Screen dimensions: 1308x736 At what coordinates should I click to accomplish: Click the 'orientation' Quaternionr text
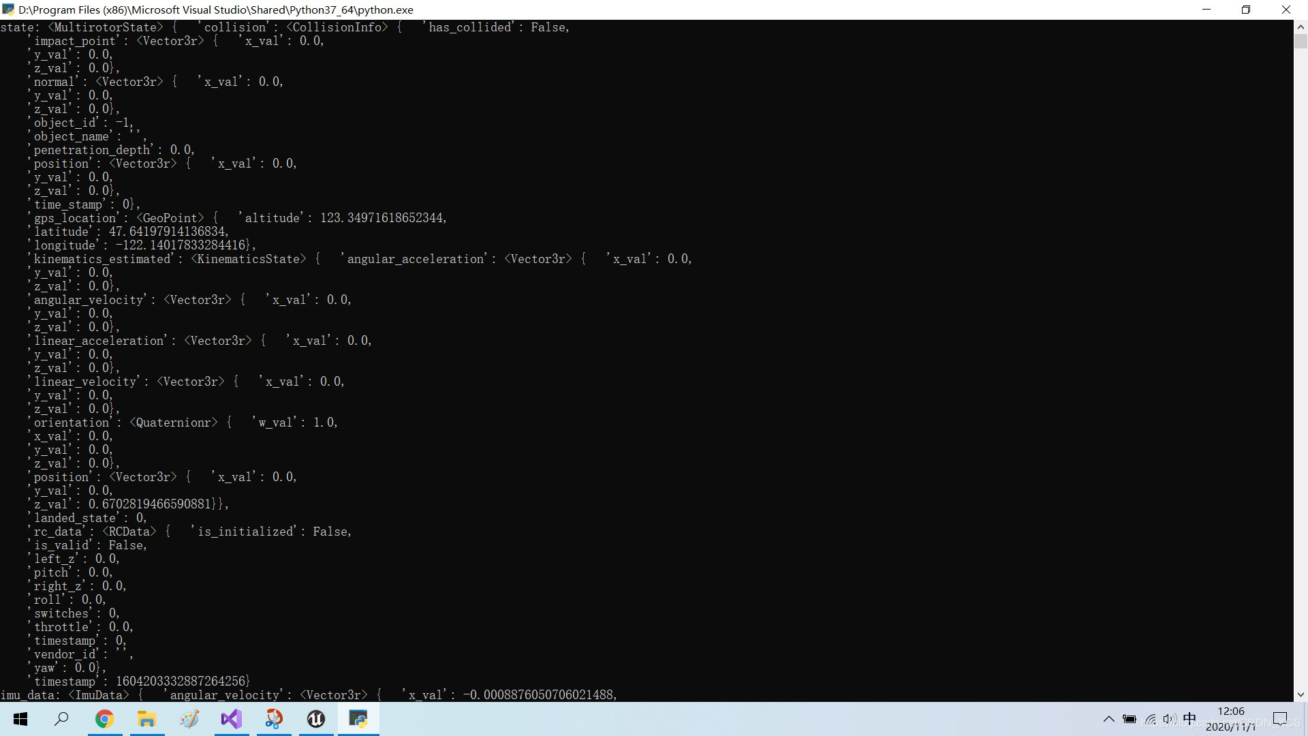point(123,423)
